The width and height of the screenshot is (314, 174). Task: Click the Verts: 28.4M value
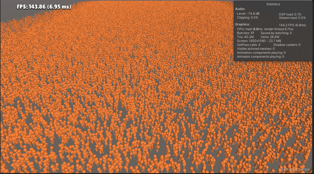pos(270,37)
